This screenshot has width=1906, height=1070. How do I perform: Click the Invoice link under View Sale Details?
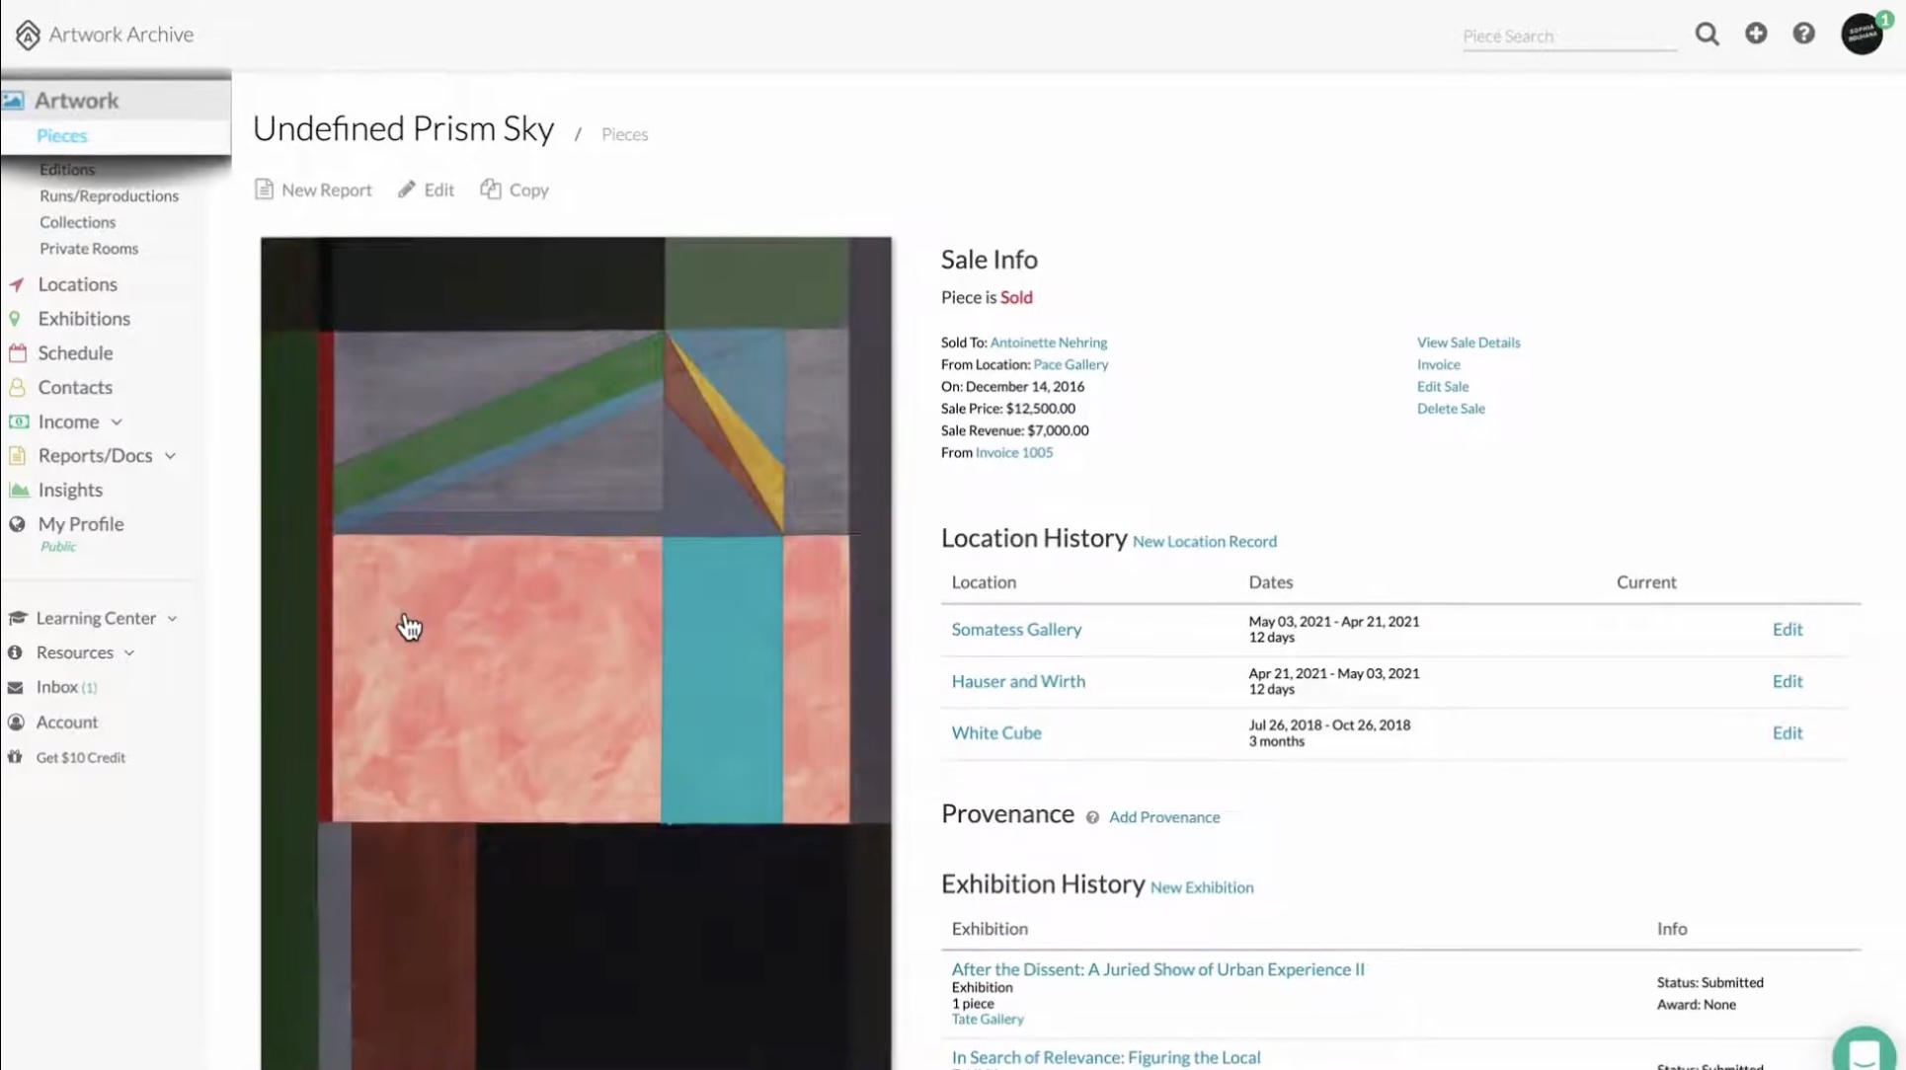[1438, 364]
